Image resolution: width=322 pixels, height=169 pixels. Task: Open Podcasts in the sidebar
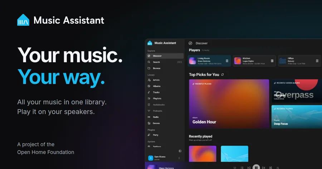(165, 111)
